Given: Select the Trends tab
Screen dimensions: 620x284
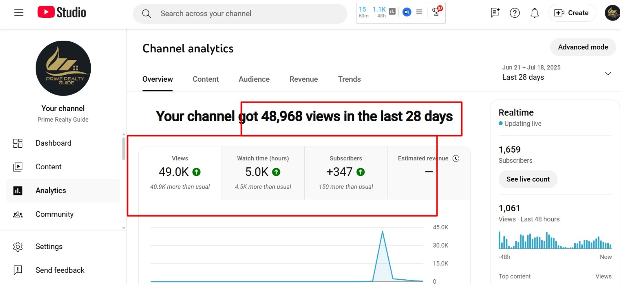Looking at the screenshot, I should 349,79.
